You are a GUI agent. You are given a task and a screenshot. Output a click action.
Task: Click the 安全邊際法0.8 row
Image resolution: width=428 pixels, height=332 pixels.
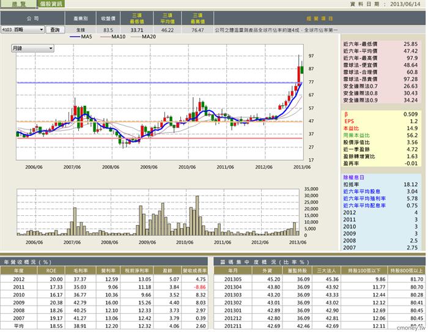(x=380, y=93)
